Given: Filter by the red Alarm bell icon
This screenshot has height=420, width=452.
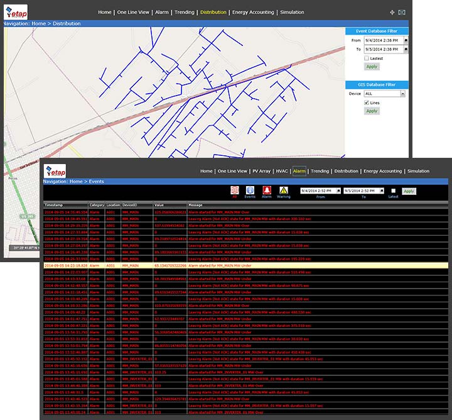Looking at the screenshot, I should coord(267,190).
